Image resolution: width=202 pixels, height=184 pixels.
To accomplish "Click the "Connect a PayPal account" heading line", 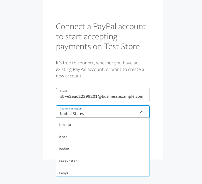I will [x=101, y=26].
